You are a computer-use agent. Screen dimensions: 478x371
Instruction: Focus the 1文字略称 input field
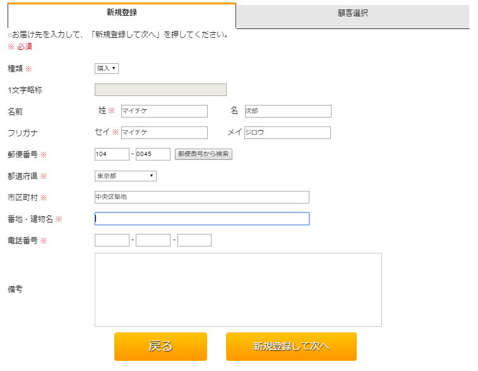tap(160, 90)
